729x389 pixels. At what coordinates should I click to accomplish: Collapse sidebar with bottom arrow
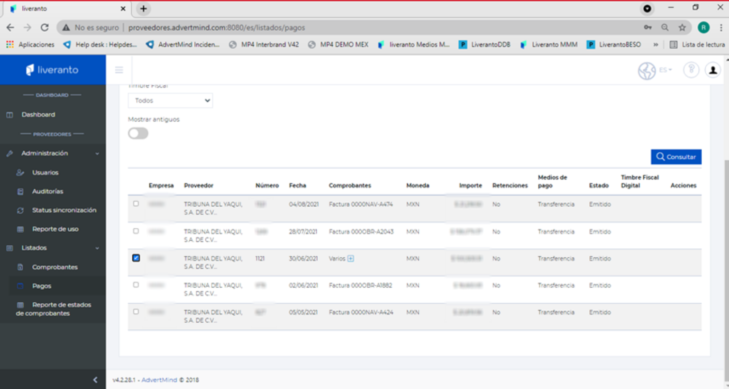click(x=95, y=380)
